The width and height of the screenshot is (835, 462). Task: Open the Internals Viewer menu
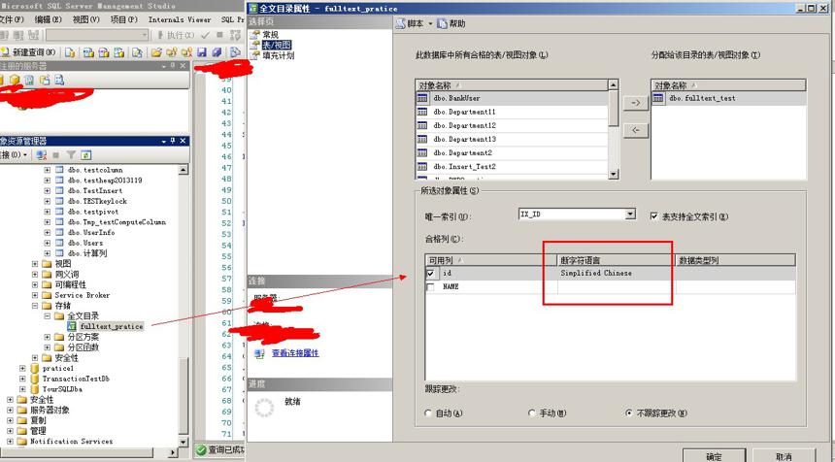(x=180, y=19)
